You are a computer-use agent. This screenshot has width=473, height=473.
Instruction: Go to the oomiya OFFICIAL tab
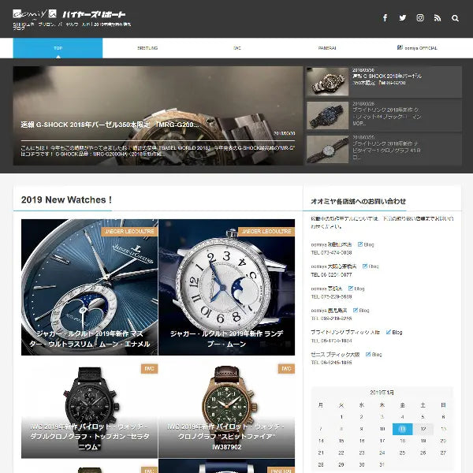tap(416, 48)
